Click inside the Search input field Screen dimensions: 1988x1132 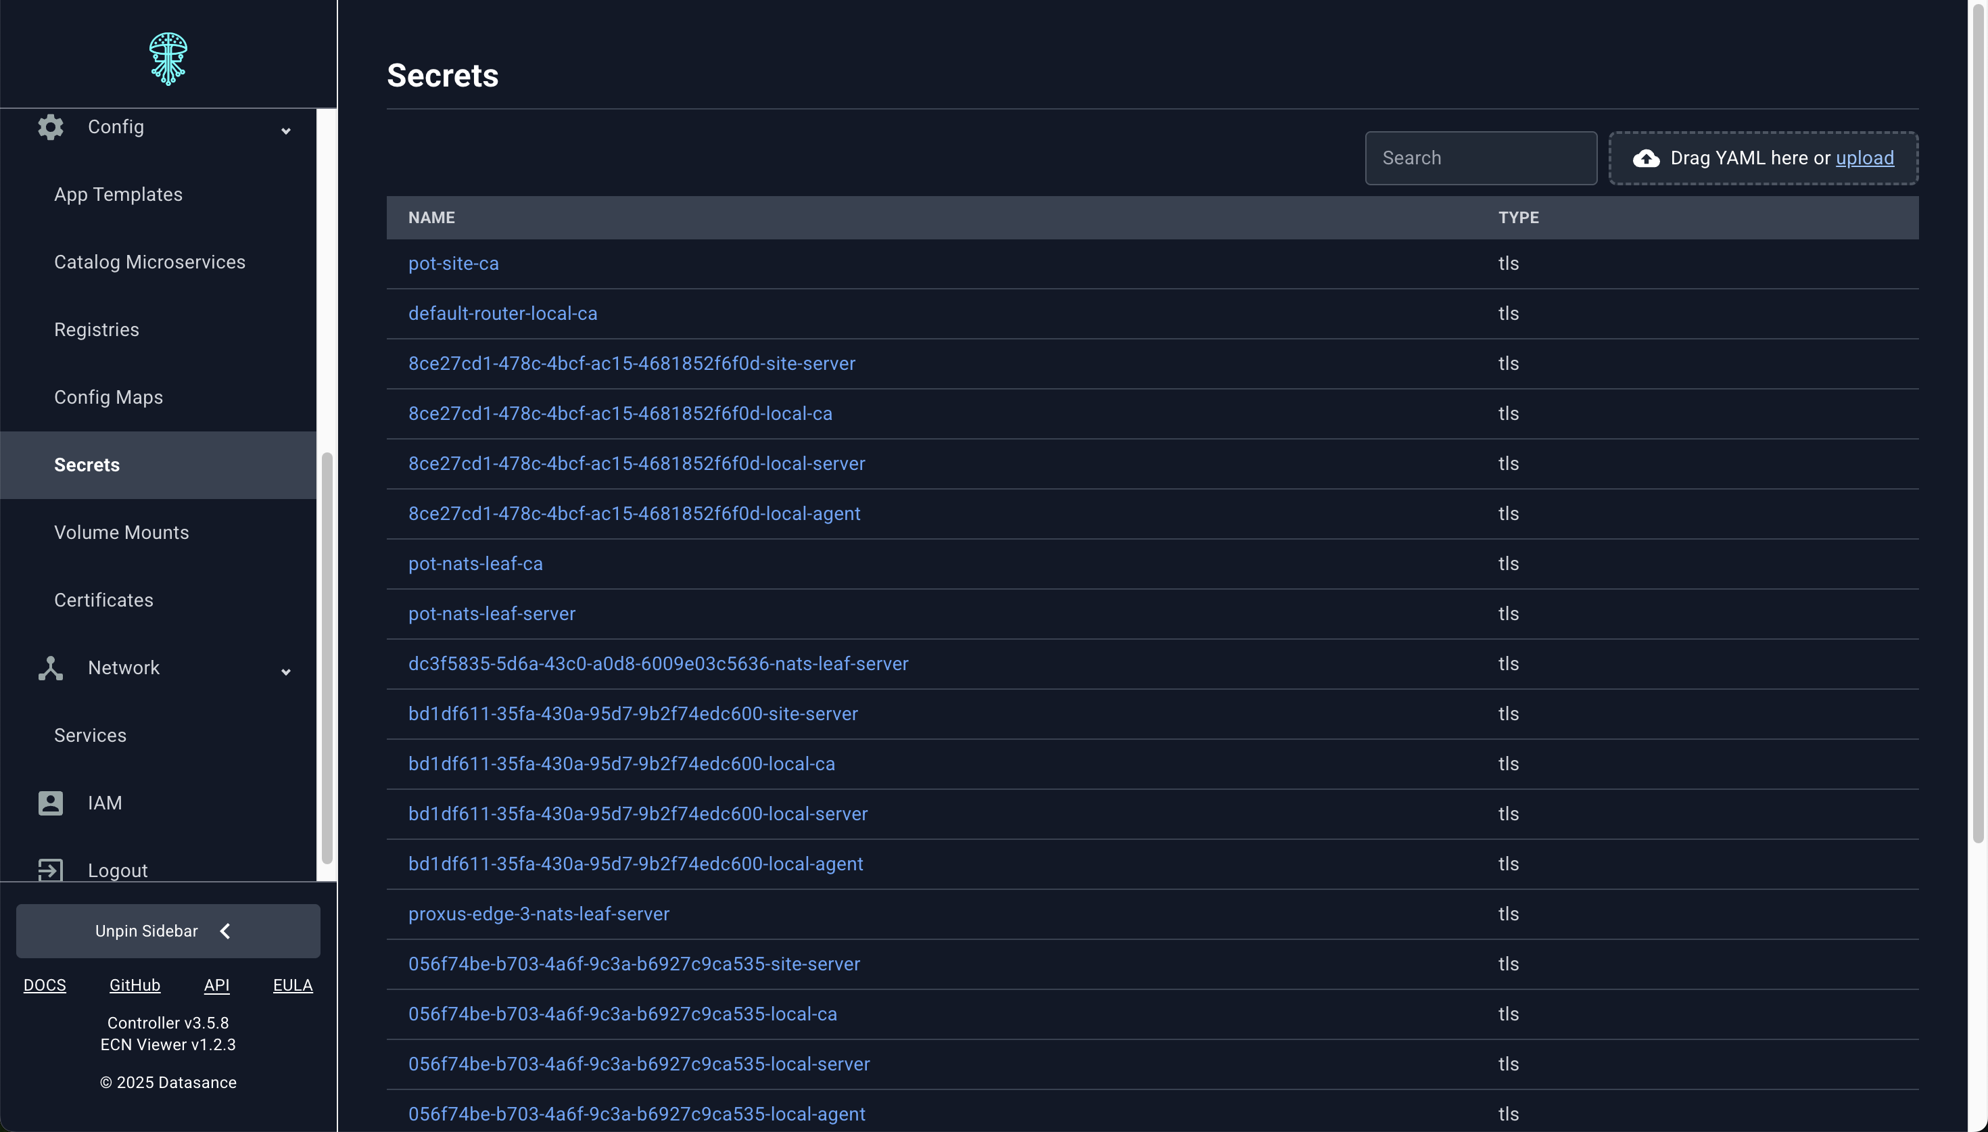[x=1480, y=158]
